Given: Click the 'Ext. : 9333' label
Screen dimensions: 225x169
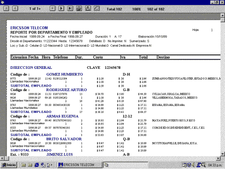Looking at the screenshot, I should click(19, 155).
